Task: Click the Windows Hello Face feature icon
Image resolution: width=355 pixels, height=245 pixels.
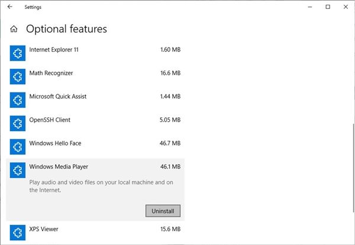Action: tap(17, 147)
